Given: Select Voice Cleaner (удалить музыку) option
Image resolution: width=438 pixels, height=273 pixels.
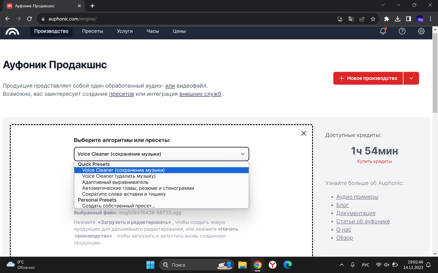Looking at the screenshot, I should click(161, 176).
